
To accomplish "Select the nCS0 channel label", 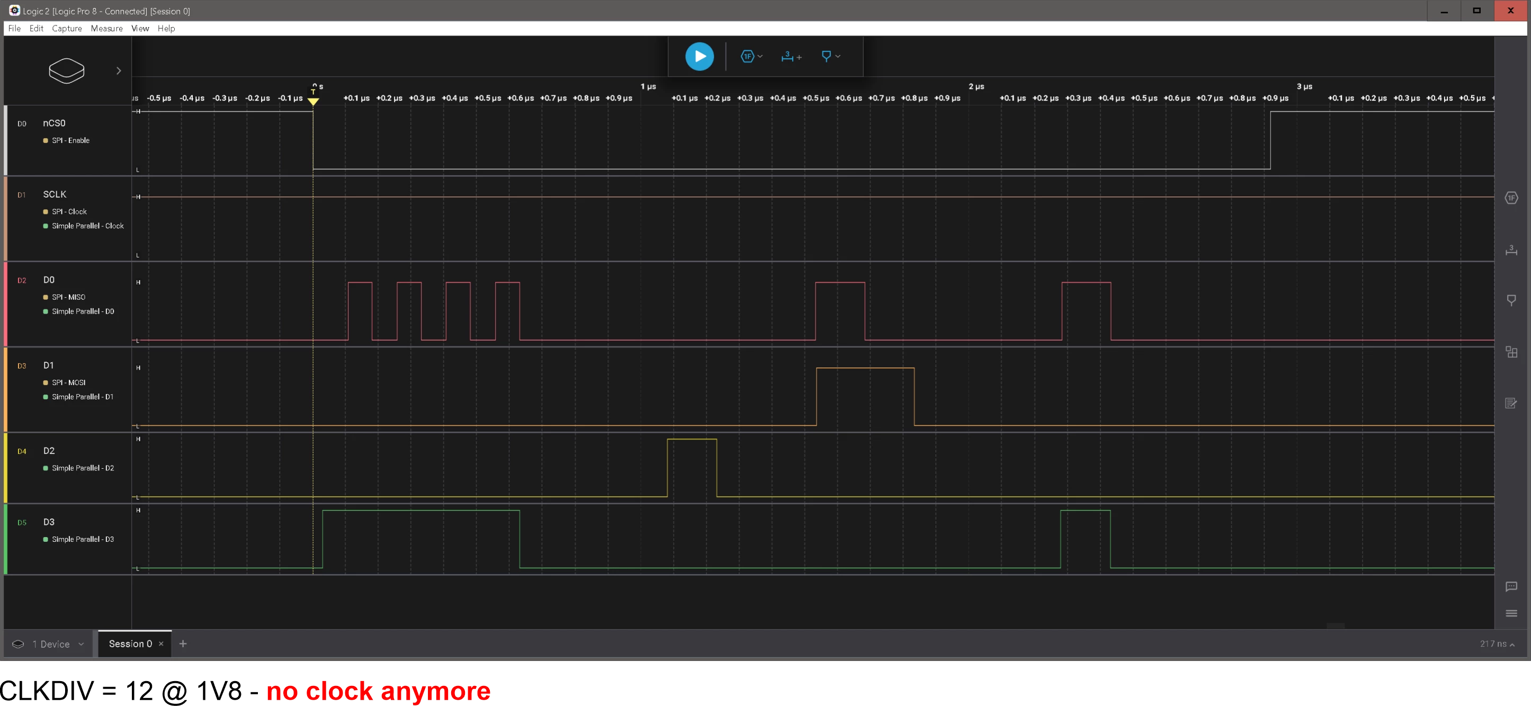I will (x=54, y=123).
